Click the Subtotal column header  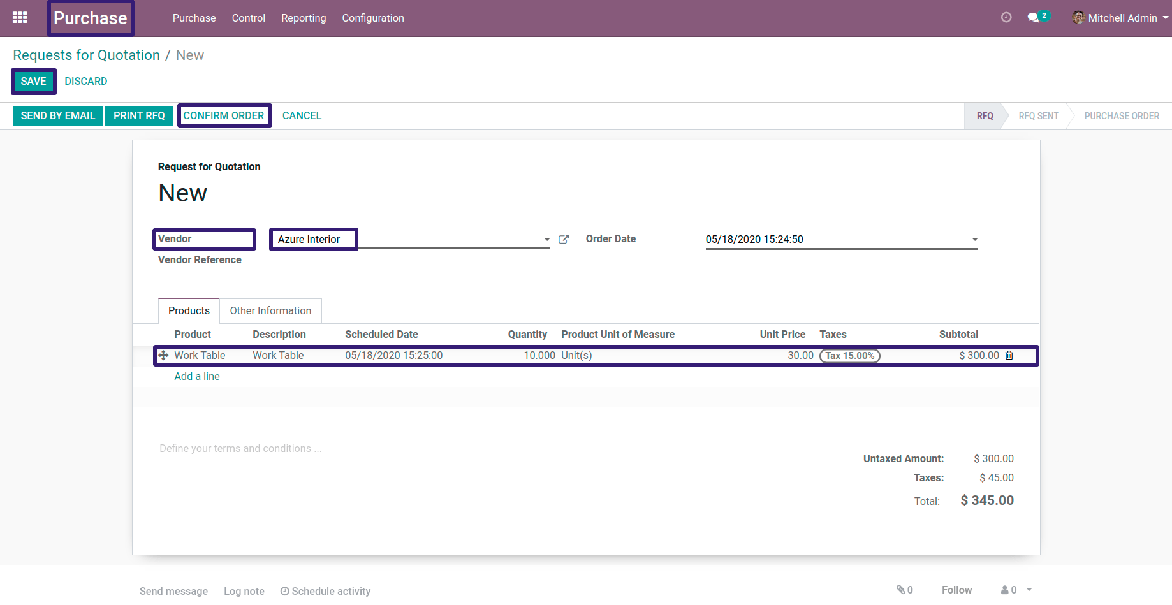[x=958, y=334]
